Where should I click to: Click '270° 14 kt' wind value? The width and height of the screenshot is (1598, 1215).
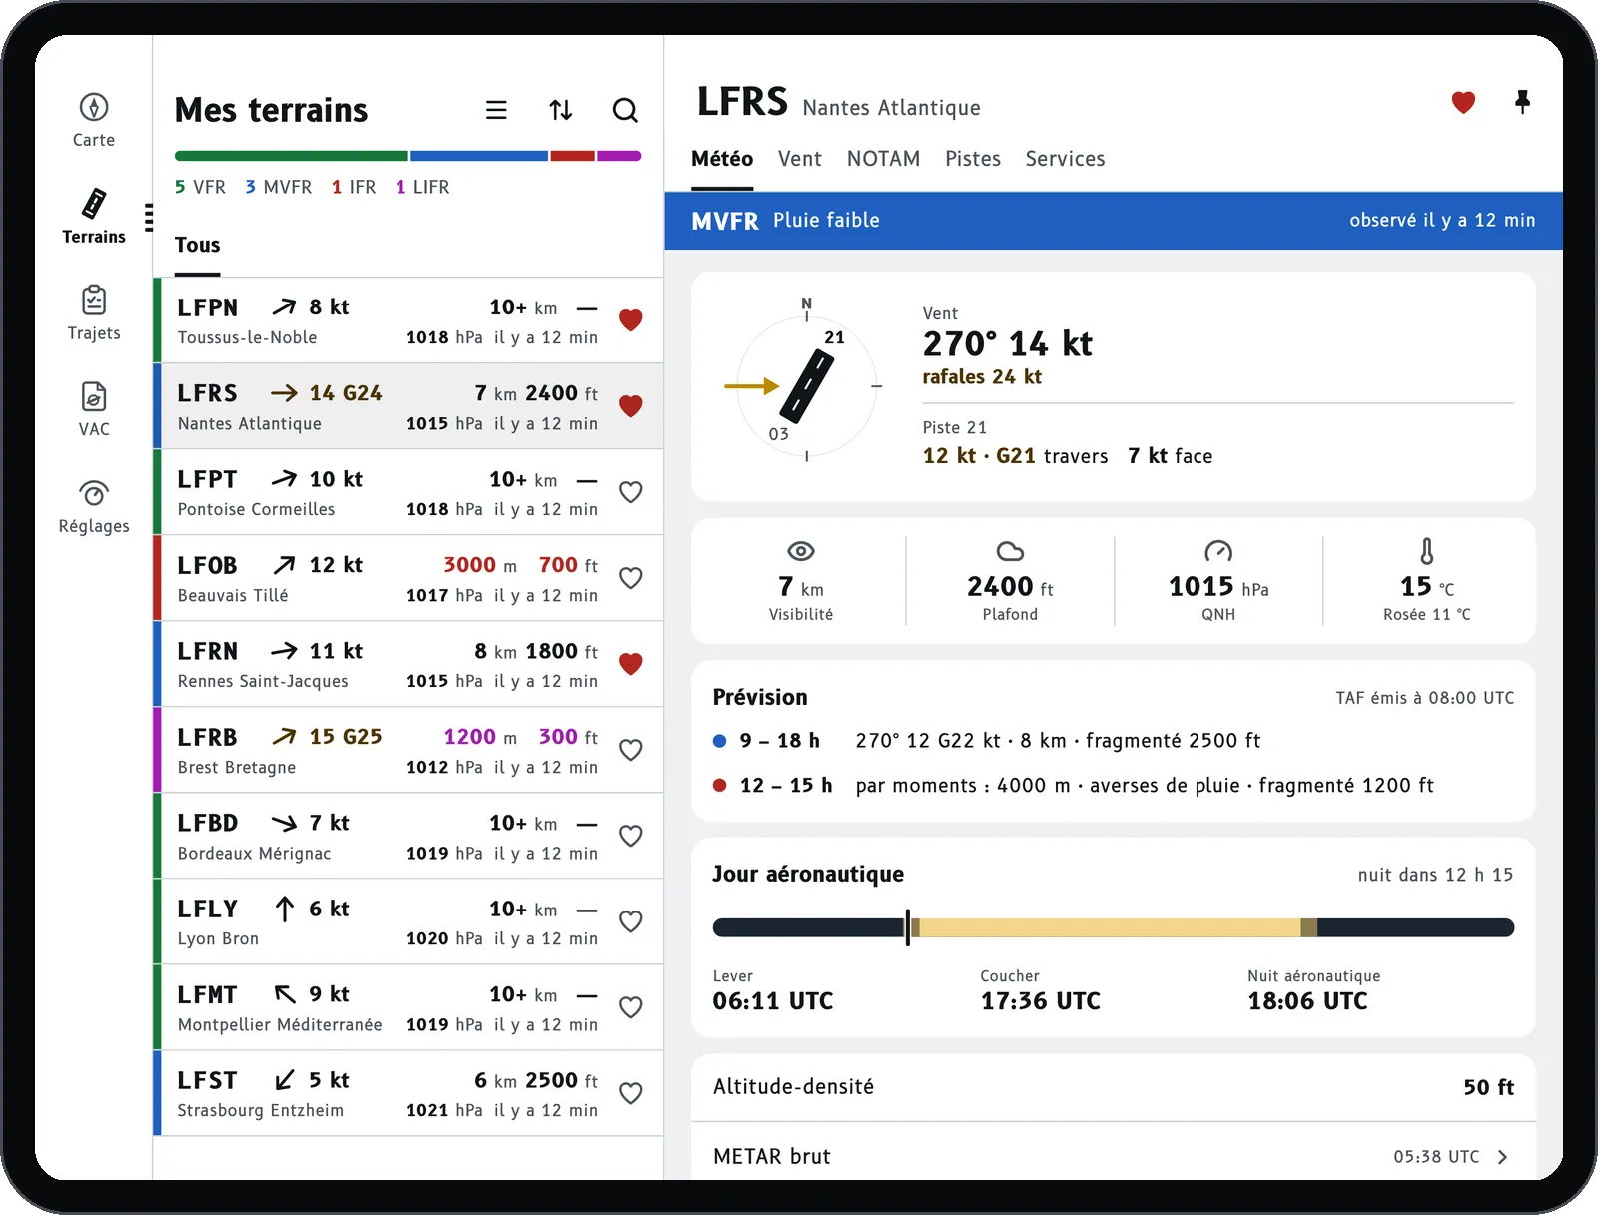pos(1007,344)
